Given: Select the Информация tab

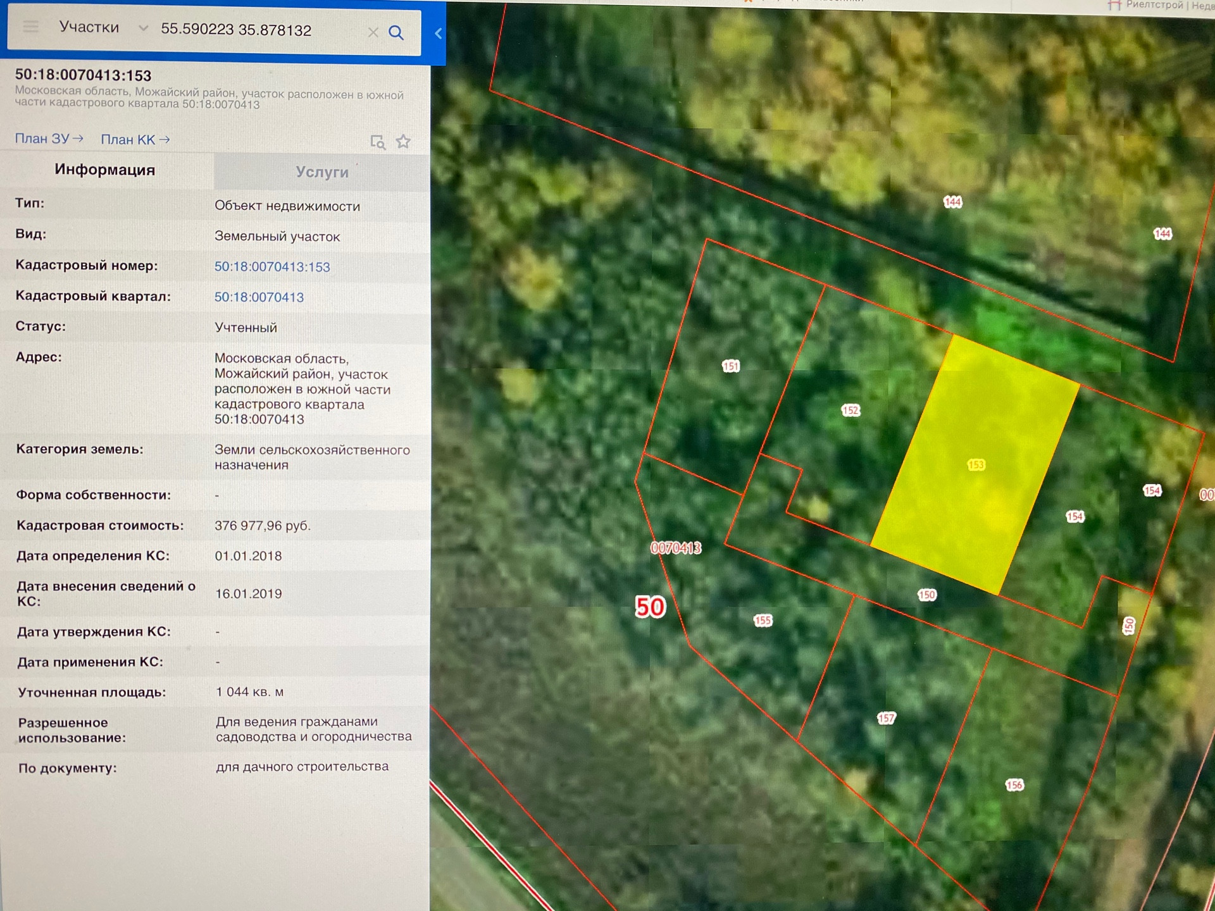Looking at the screenshot, I should 105,170.
